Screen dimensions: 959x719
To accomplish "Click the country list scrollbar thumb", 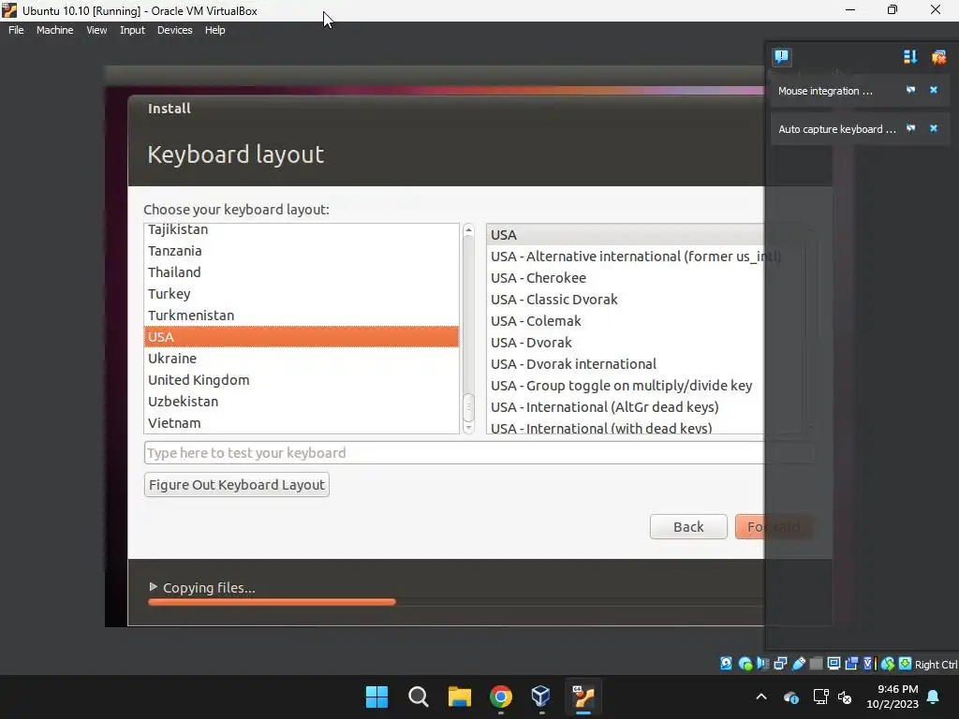I will [x=468, y=408].
